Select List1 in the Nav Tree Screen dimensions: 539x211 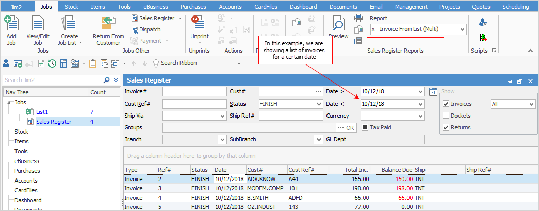tap(42, 111)
